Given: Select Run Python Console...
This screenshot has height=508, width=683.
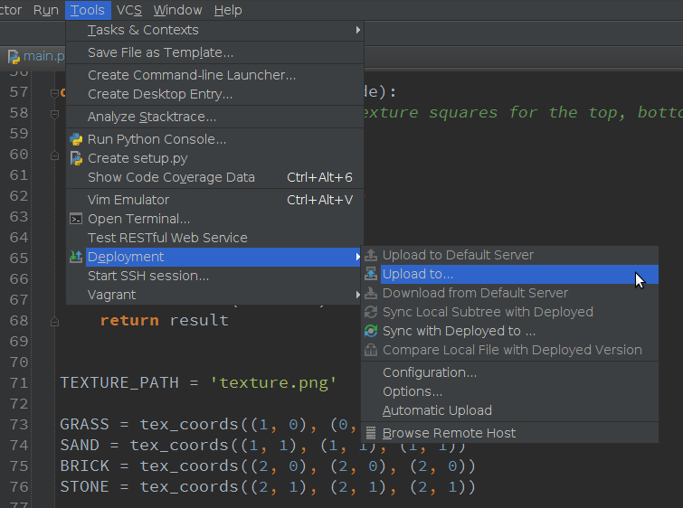Looking at the screenshot, I should coord(214,139).
